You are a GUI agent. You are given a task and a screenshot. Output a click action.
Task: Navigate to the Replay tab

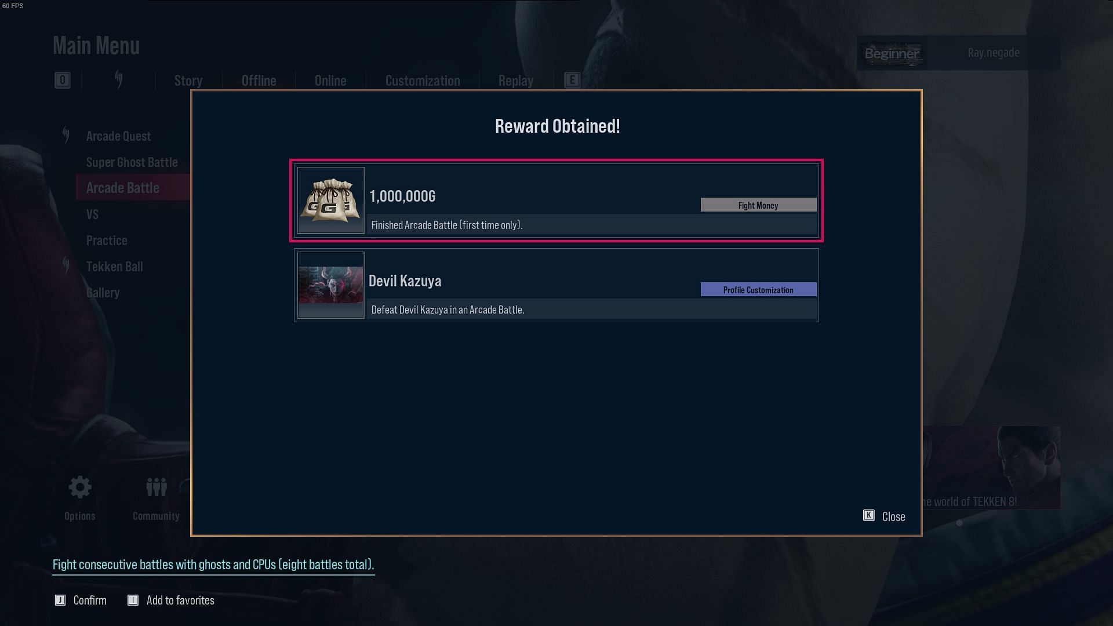(515, 79)
